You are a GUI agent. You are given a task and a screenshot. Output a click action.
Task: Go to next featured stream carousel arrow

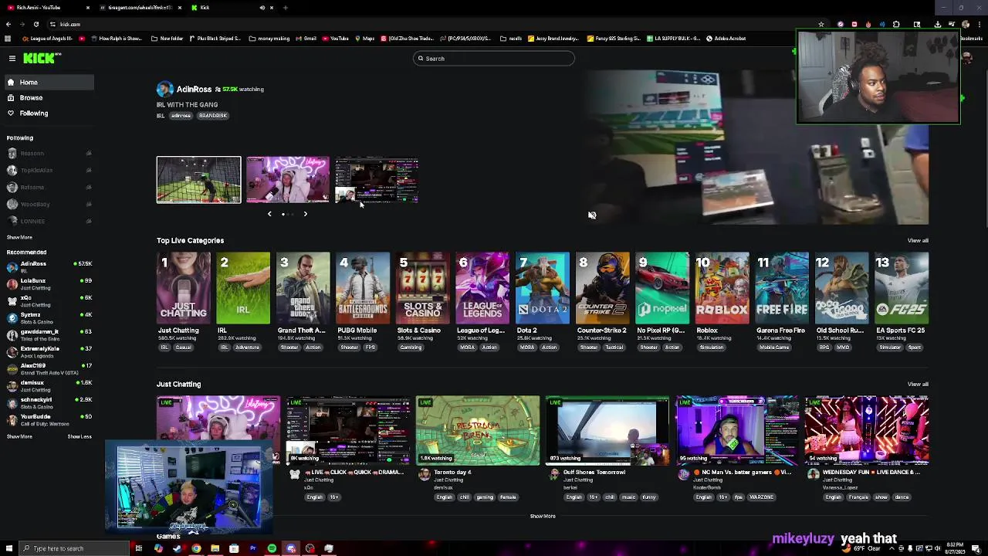[x=305, y=214]
